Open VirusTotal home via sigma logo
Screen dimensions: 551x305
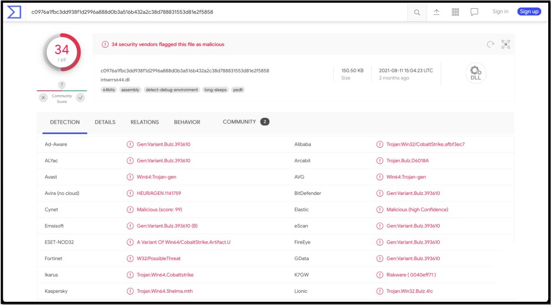[14, 12]
